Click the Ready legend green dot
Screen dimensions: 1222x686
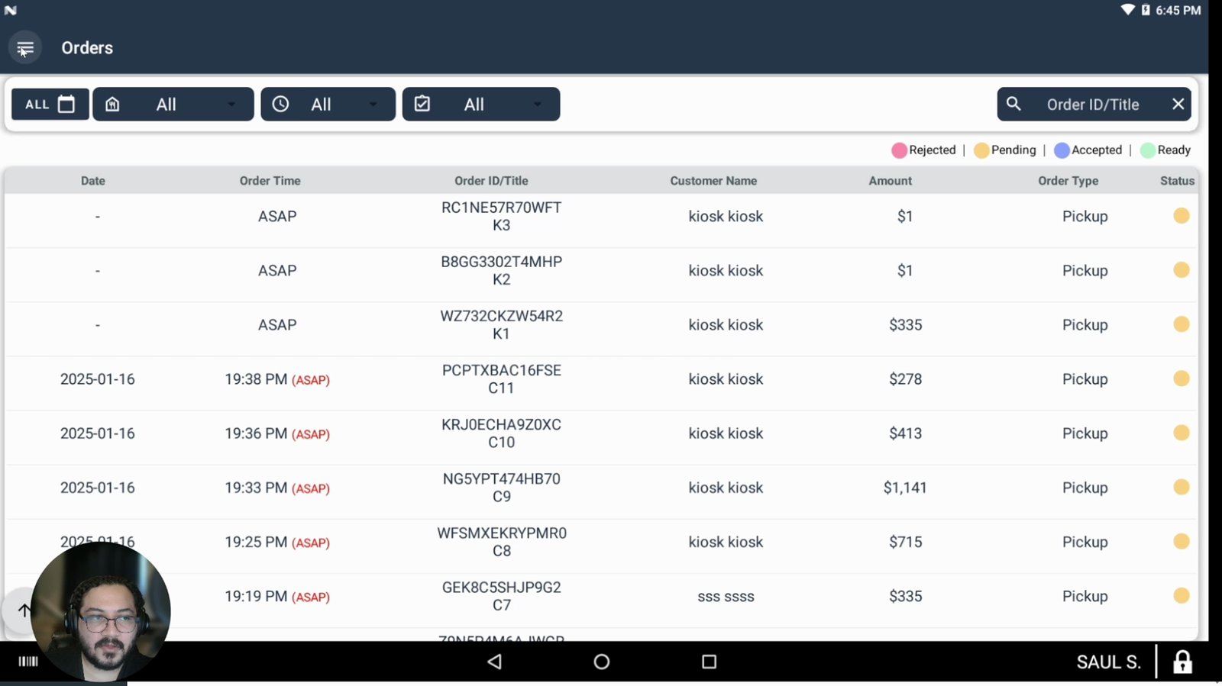point(1148,150)
